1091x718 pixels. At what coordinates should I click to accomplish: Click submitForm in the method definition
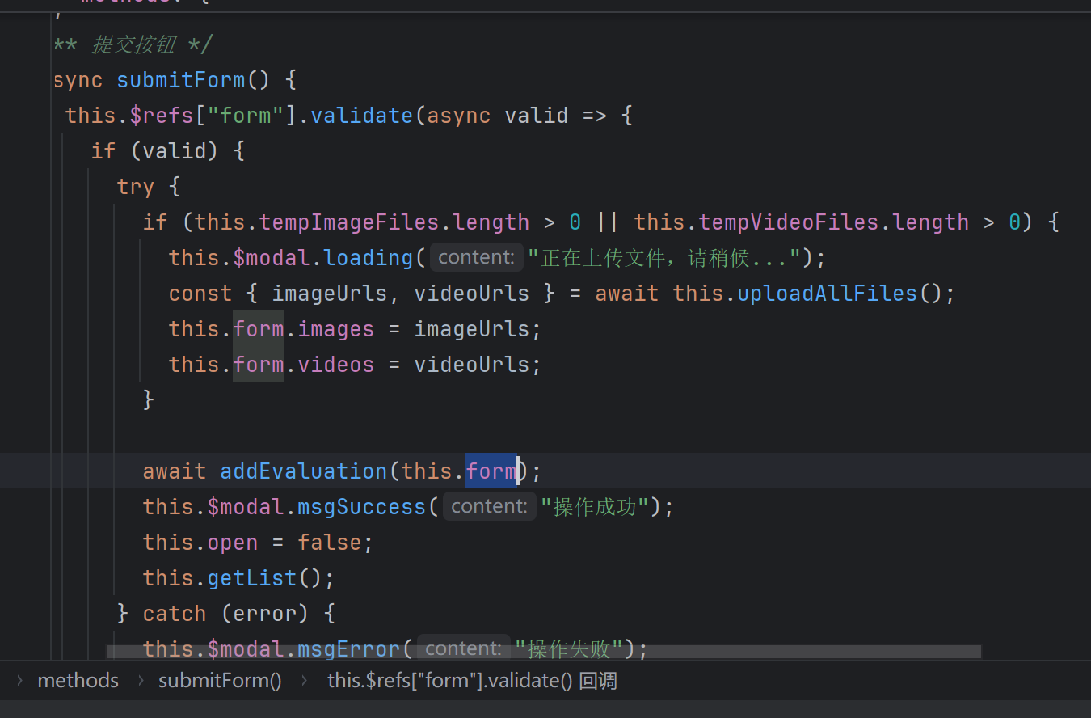tap(180, 79)
